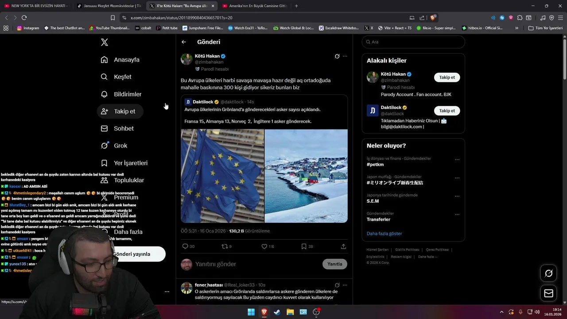The height and width of the screenshot is (319, 567).
Task: Open Kötü Hakan's profile avatar in post
Action: [x=186, y=59]
